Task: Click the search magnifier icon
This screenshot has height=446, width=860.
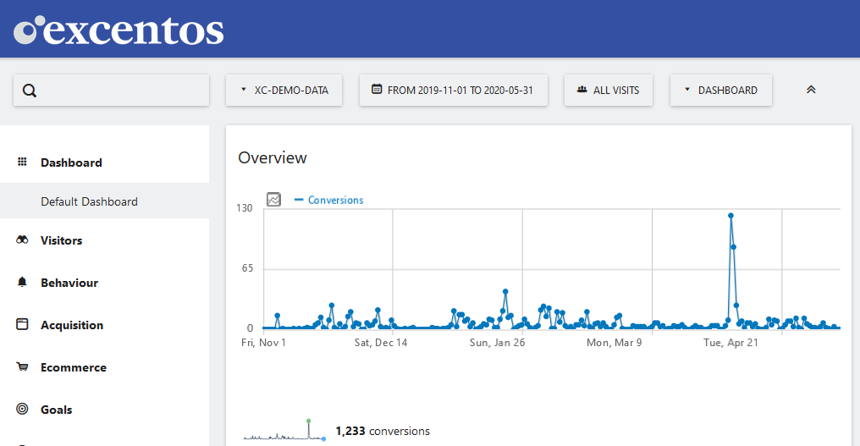Action: [x=30, y=91]
